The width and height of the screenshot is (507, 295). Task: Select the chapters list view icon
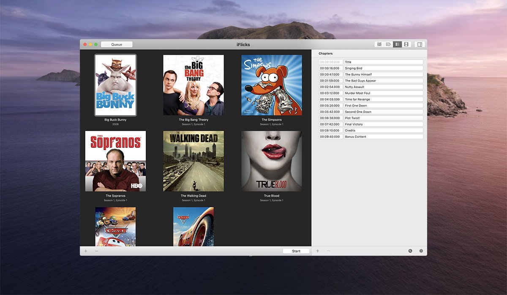pos(397,44)
